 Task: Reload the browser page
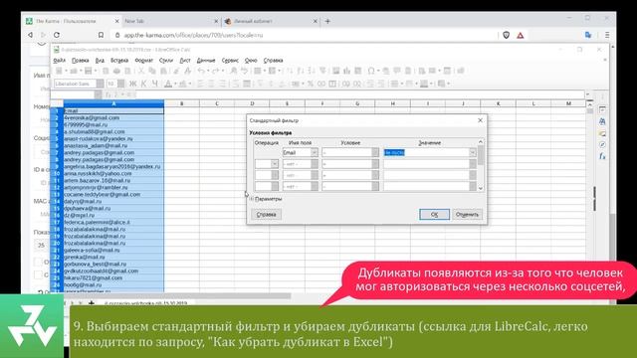coord(57,36)
